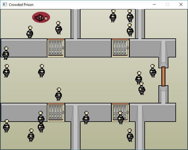
Task: Click lowest prisoner in upper middle cell
Action: (130, 30)
